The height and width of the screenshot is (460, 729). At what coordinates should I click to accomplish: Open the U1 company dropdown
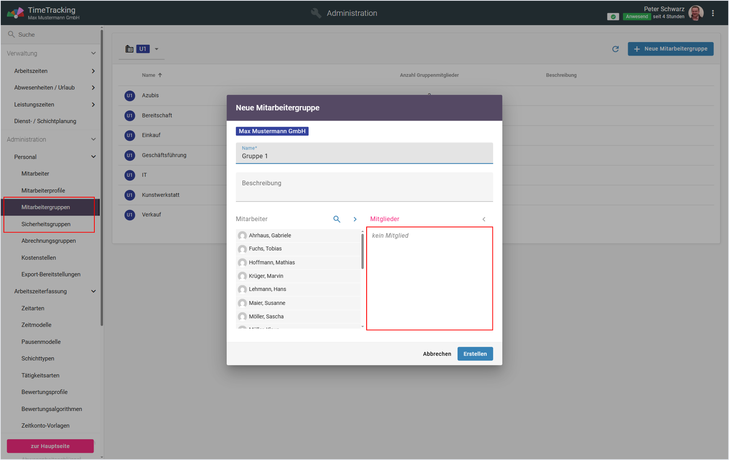coord(156,49)
